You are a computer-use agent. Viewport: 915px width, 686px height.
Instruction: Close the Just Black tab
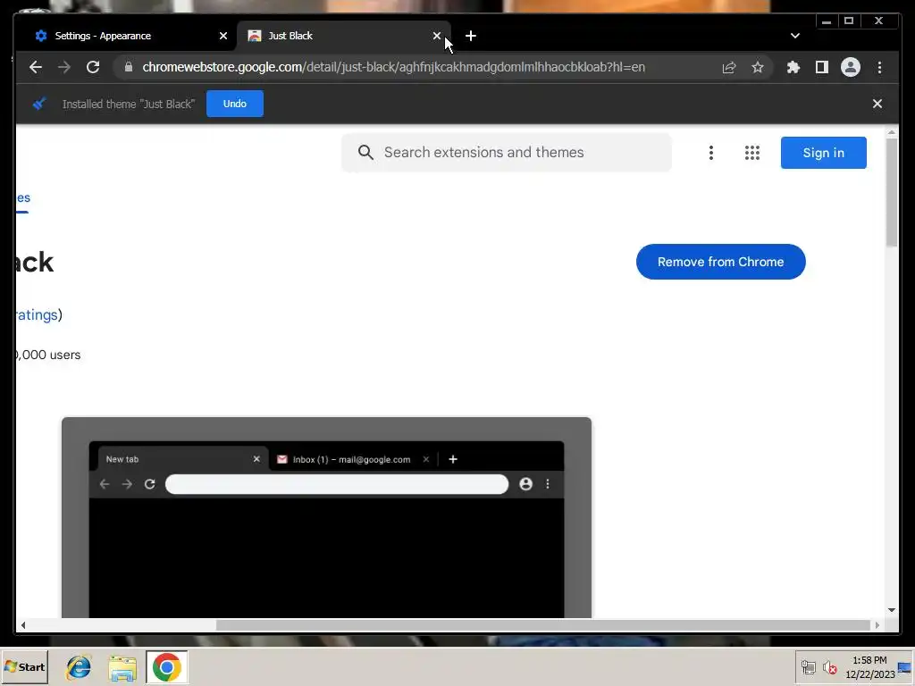coord(436,36)
